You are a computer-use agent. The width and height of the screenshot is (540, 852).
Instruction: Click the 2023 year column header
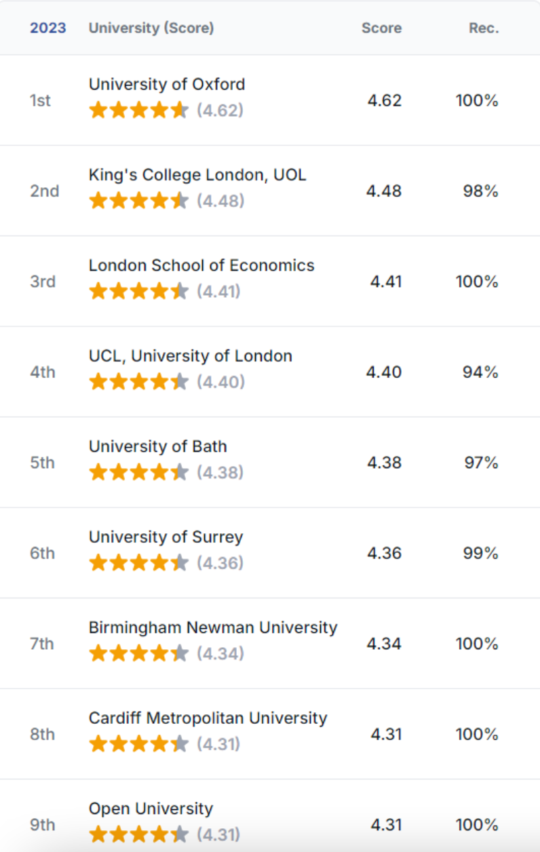[x=47, y=28]
